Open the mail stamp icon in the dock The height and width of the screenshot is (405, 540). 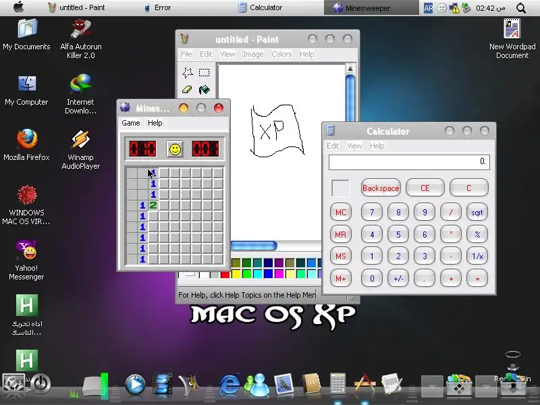(283, 383)
